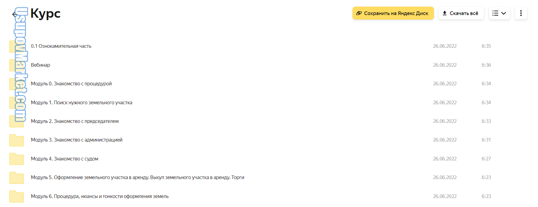The height and width of the screenshot is (207, 538).
Task: Click folder icon for Модуль 4
Action: point(17,159)
